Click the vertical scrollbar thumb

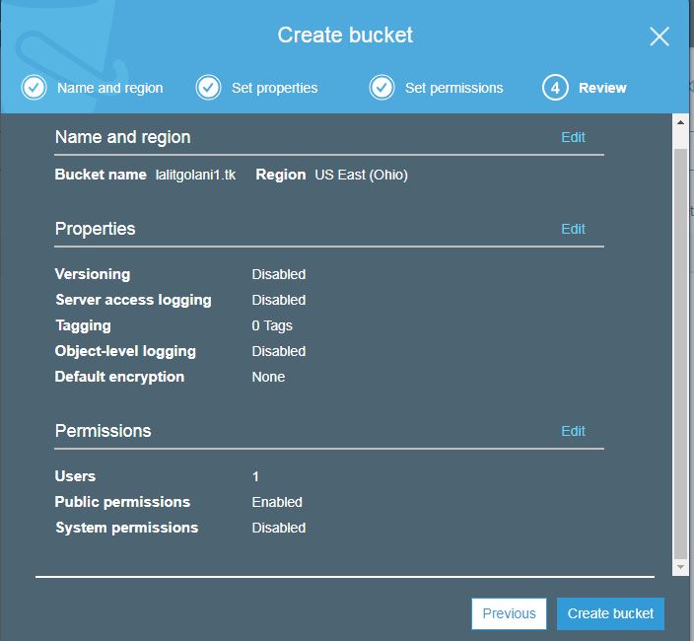(x=680, y=354)
